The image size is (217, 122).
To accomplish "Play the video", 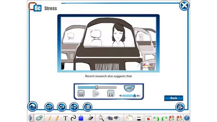I will tap(96, 94).
